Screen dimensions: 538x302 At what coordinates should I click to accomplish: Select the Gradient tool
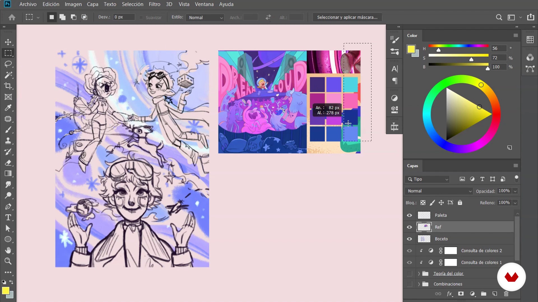pyautogui.click(x=8, y=174)
